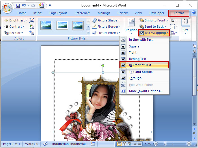Open the Align objects dropdown
Screen dimensions: 198x148
174,20
